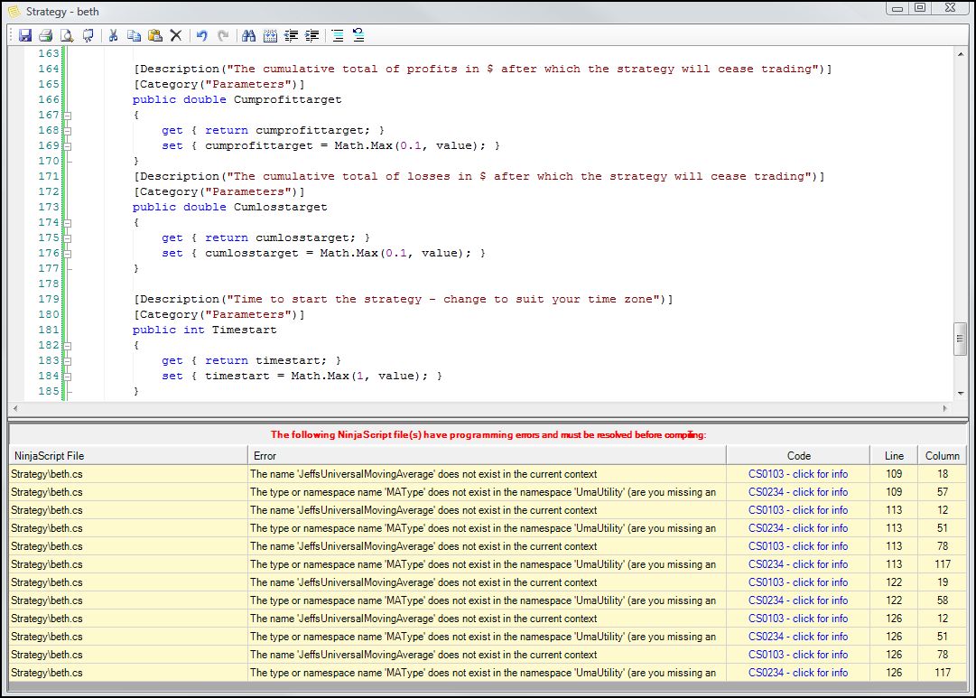Collapse the set accessor at line 169
This screenshot has width=976, height=698.
tap(67, 146)
